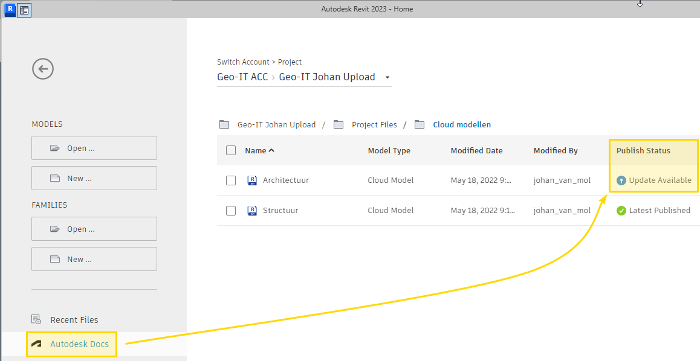
Task: Click Cloud Model cell in Structuur row
Action: pyautogui.click(x=391, y=210)
